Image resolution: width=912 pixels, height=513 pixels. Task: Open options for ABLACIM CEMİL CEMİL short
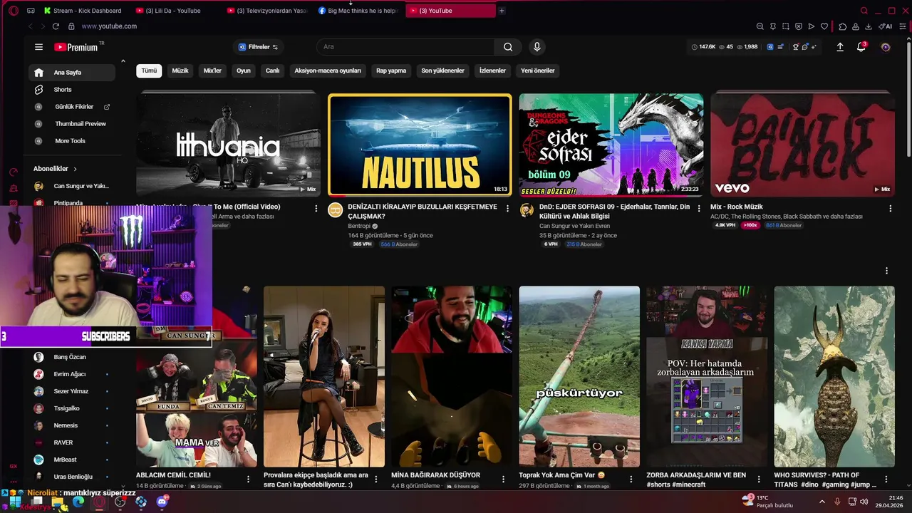[x=248, y=479]
